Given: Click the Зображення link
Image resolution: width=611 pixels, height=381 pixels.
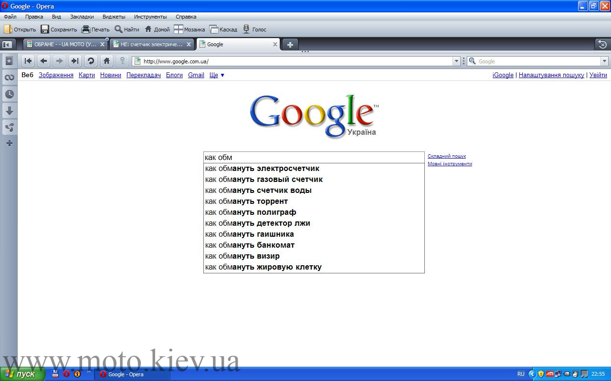Looking at the screenshot, I should pyautogui.click(x=56, y=75).
